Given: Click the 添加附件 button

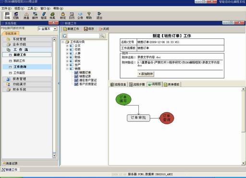Looking at the screenshot, I should 146,74.
